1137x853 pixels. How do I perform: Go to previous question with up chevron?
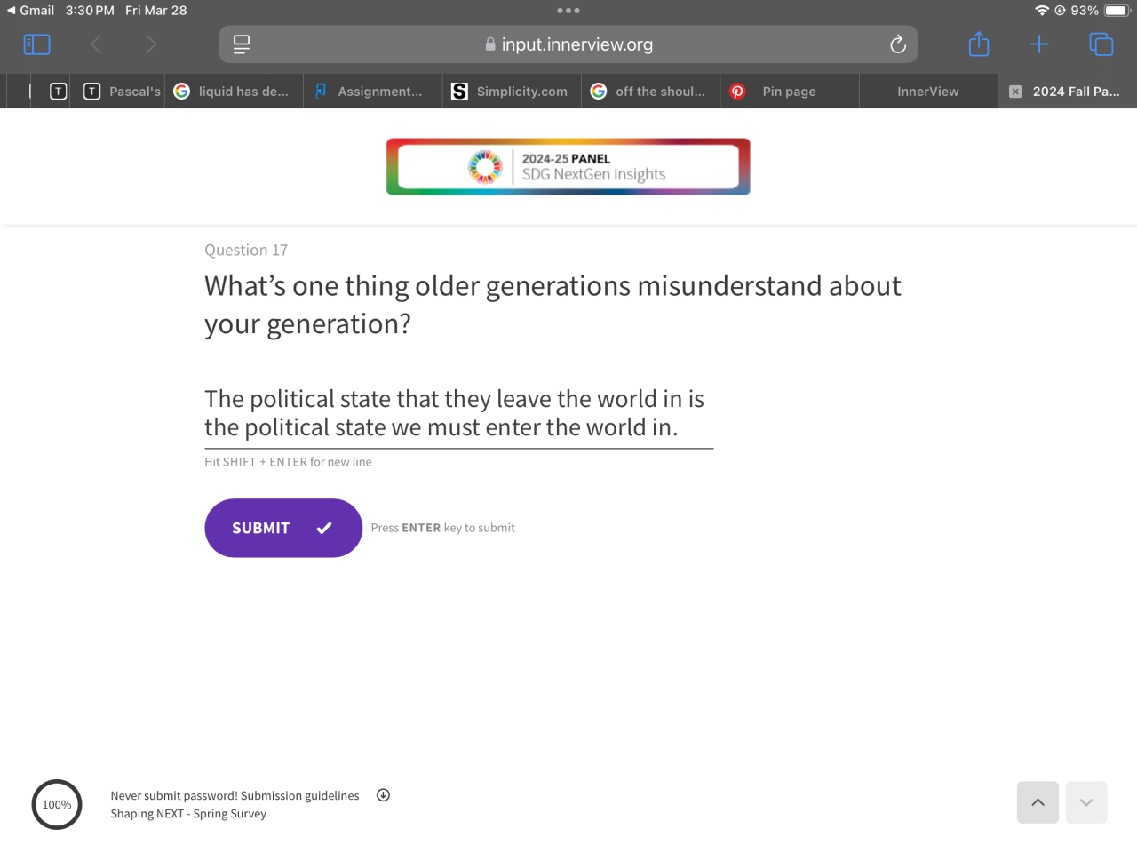tap(1038, 802)
